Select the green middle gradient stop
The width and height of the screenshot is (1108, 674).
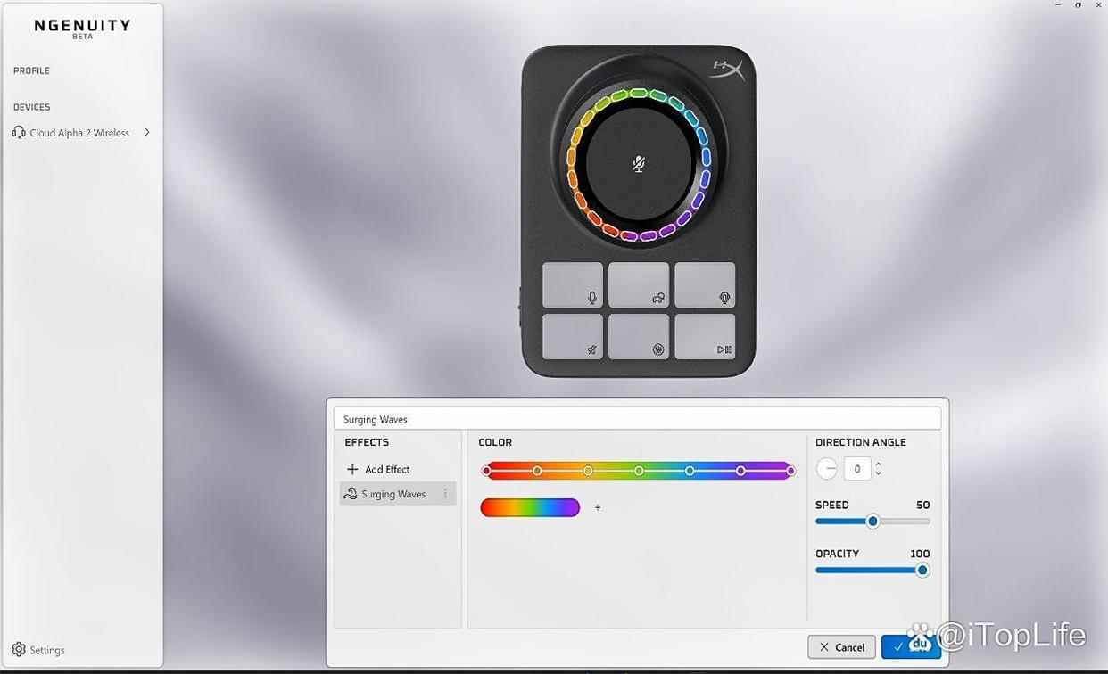pyautogui.click(x=639, y=471)
